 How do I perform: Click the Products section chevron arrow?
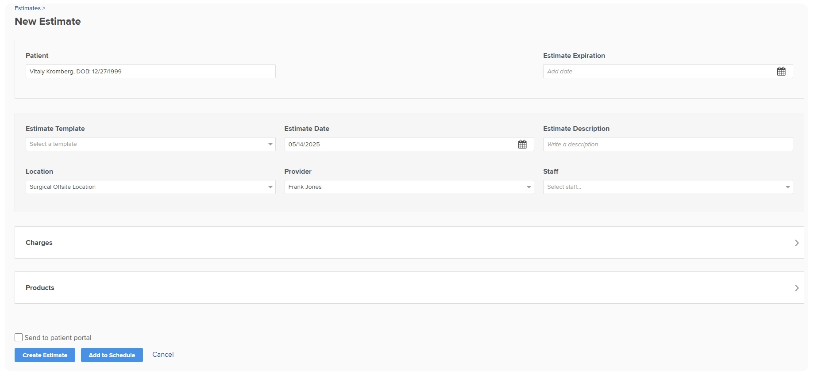tap(796, 288)
